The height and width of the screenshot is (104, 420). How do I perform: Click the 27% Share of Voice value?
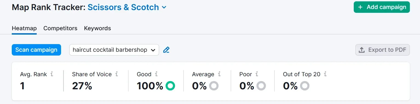pyautogui.click(x=82, y=86)
